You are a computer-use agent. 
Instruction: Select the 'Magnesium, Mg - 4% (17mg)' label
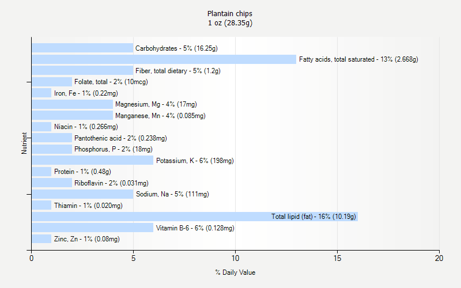tap(156, 104)
